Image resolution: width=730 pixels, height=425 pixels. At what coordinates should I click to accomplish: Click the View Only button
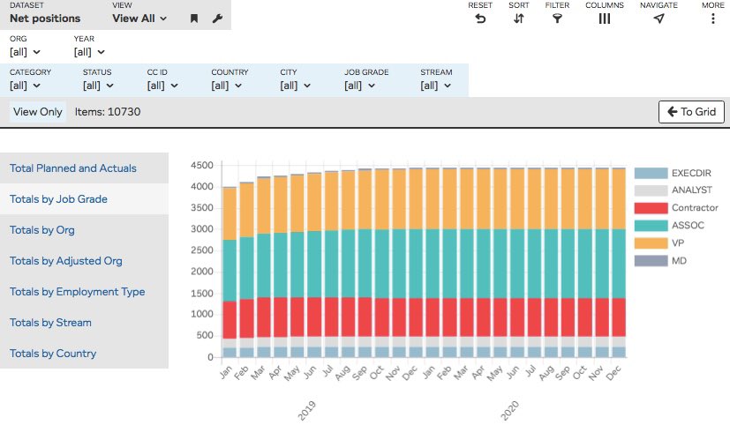click(x=38, y=112)
